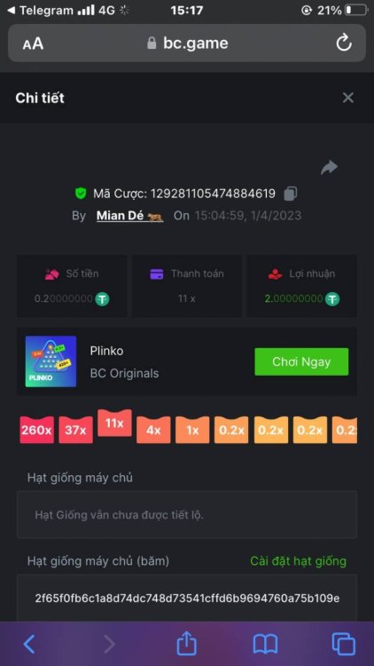Screen dimensions: 374x666
Task: Tap the green verified shield icon
Action: pyautogui.click(x=81, y=194)
